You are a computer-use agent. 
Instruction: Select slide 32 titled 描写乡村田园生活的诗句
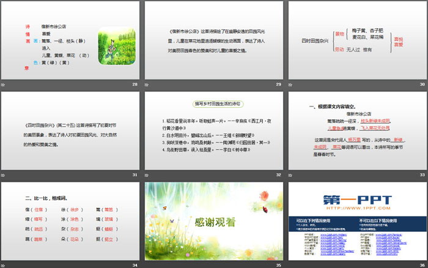click(214, 130)
